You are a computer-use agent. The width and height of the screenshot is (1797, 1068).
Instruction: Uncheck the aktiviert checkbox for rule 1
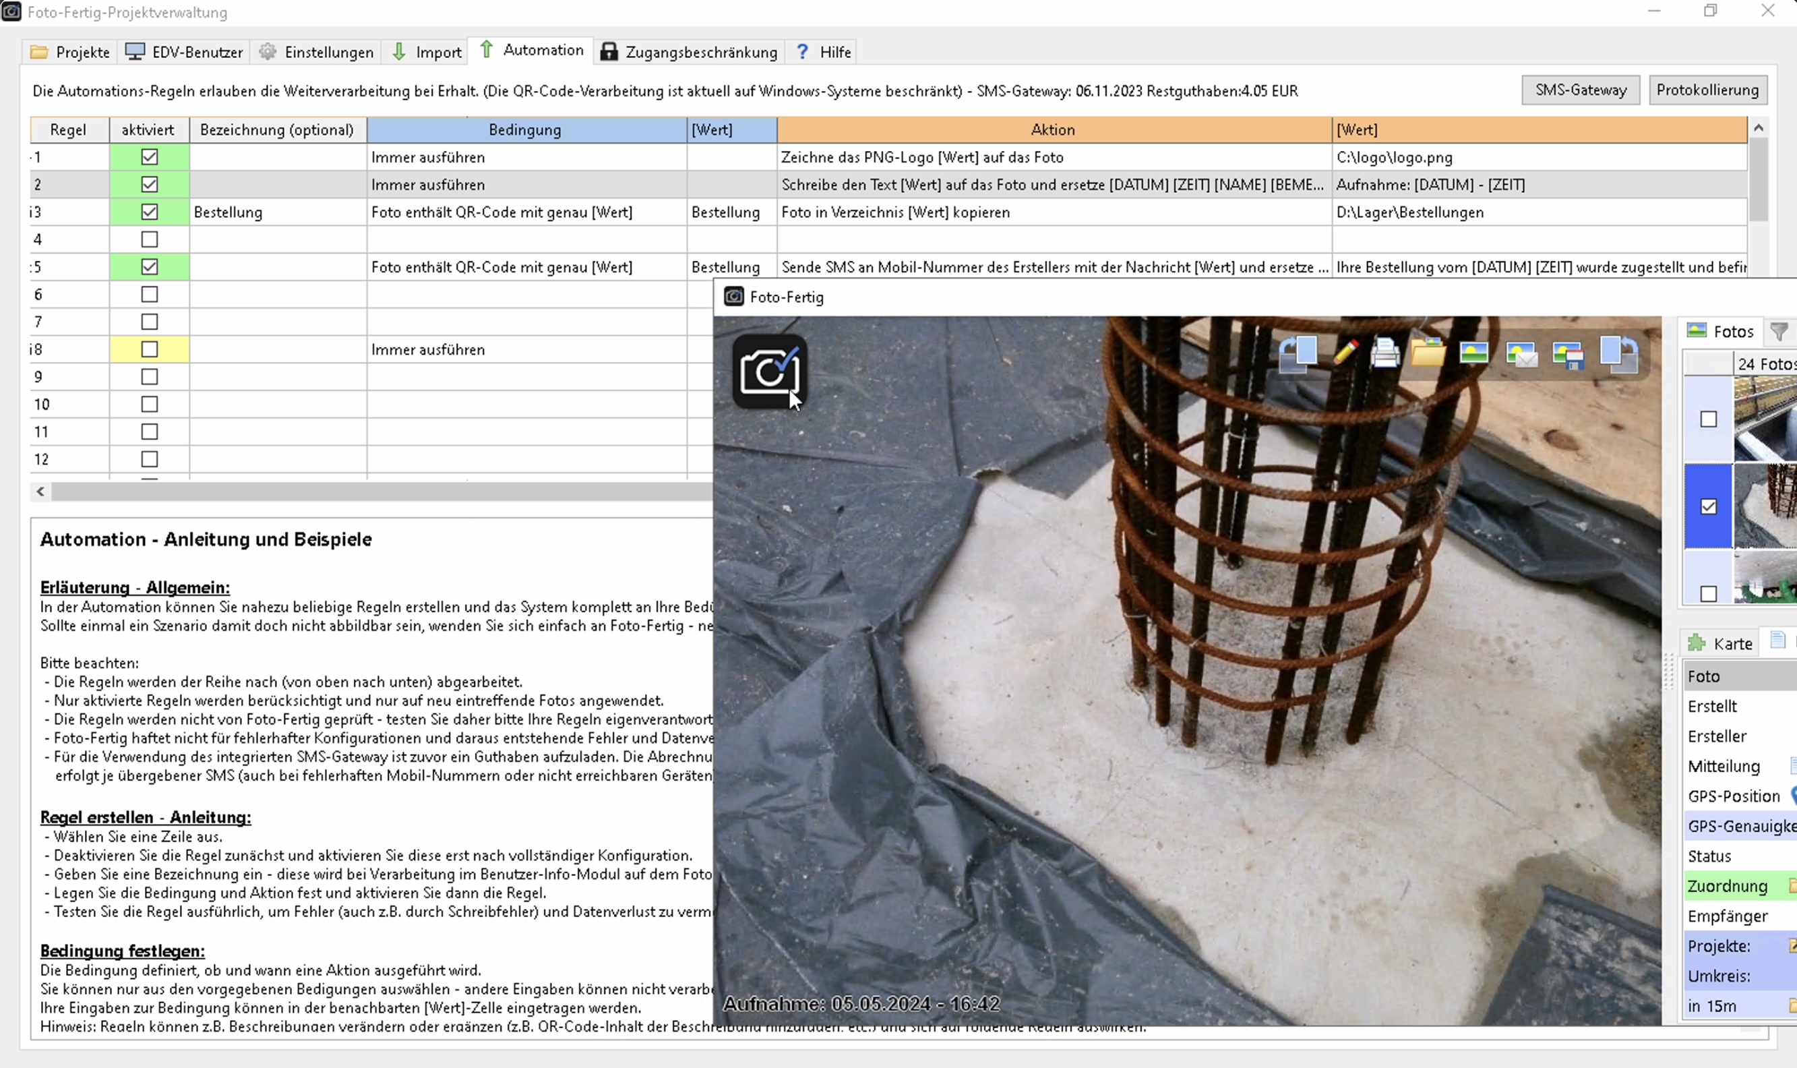click(x=150, y=157)
